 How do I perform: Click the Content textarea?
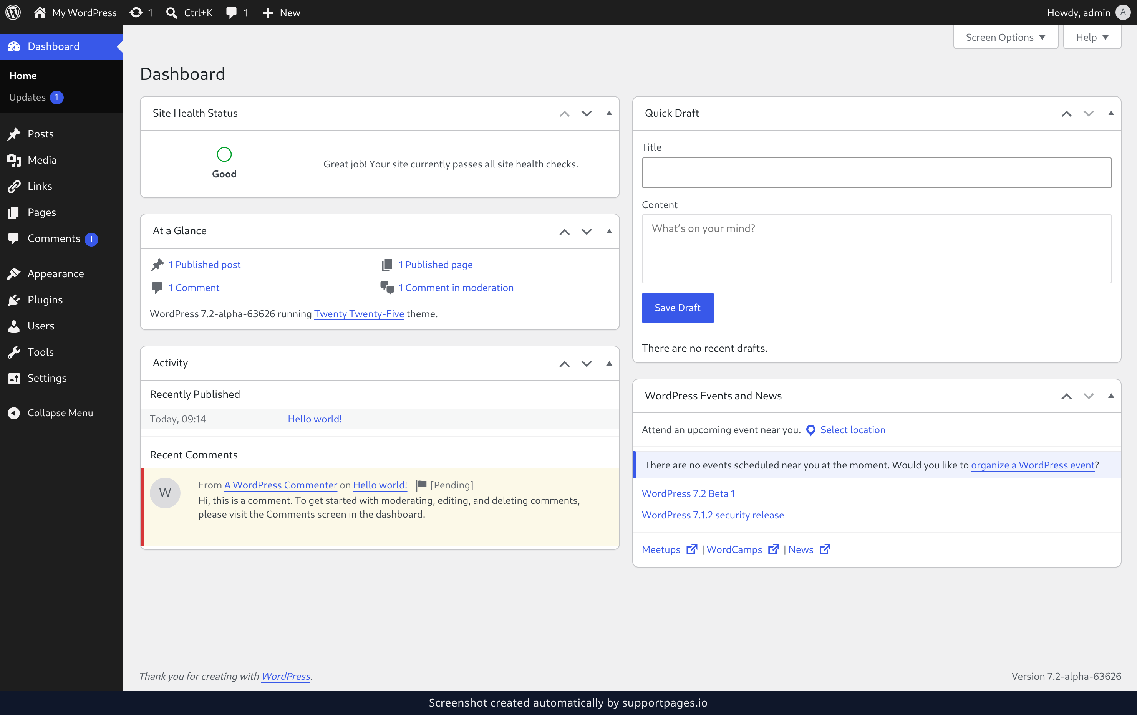[x=876, y=249]
